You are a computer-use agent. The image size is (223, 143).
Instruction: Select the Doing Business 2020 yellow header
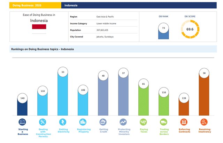point(35,5)
